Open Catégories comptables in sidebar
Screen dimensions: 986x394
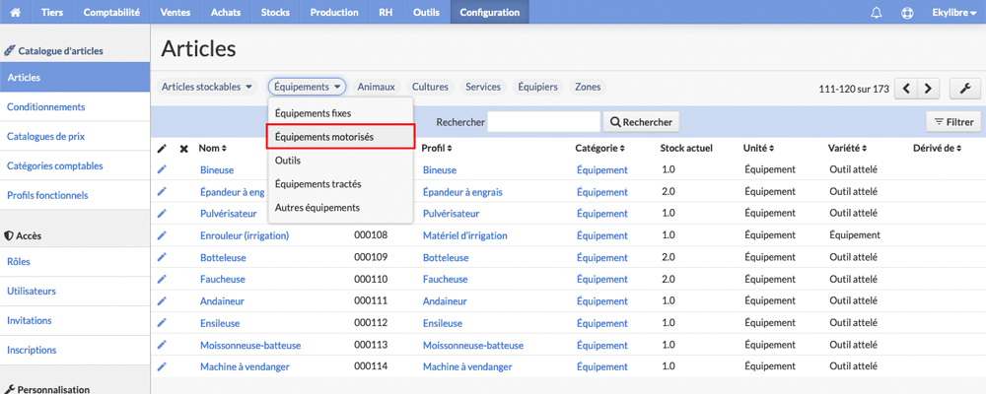[x=75, y=165]
